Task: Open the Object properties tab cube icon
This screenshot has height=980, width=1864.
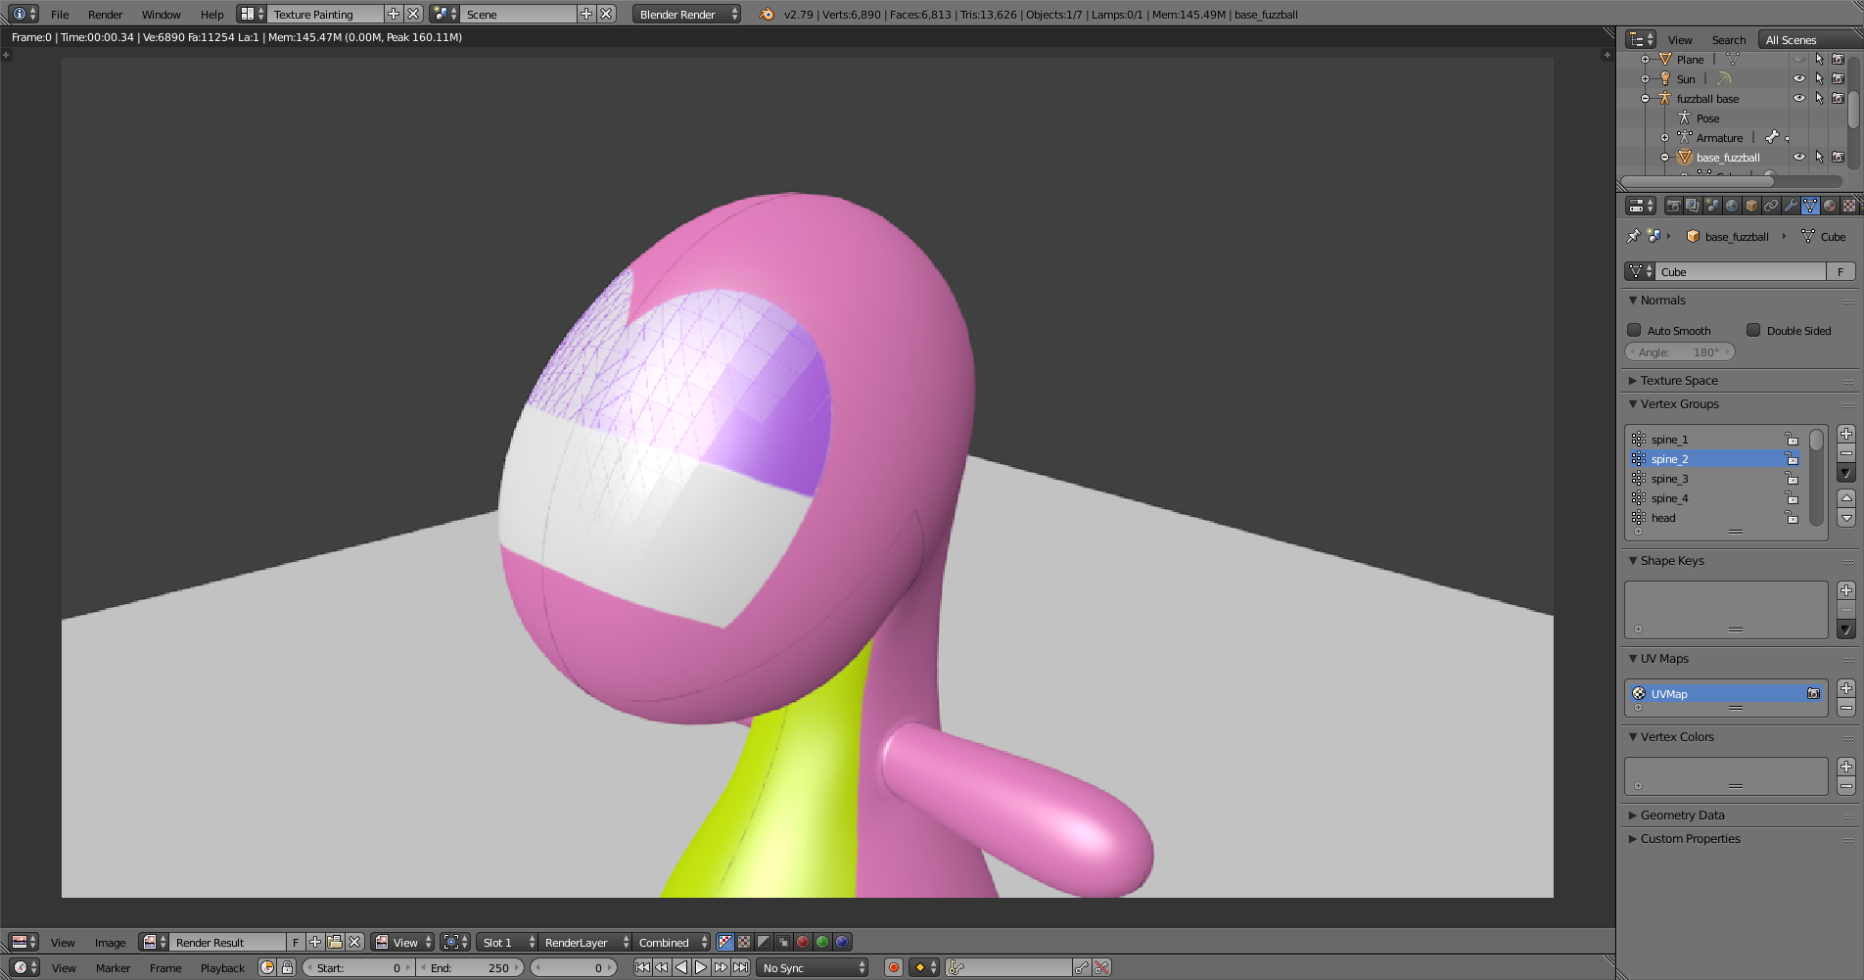Action: 1751,206
